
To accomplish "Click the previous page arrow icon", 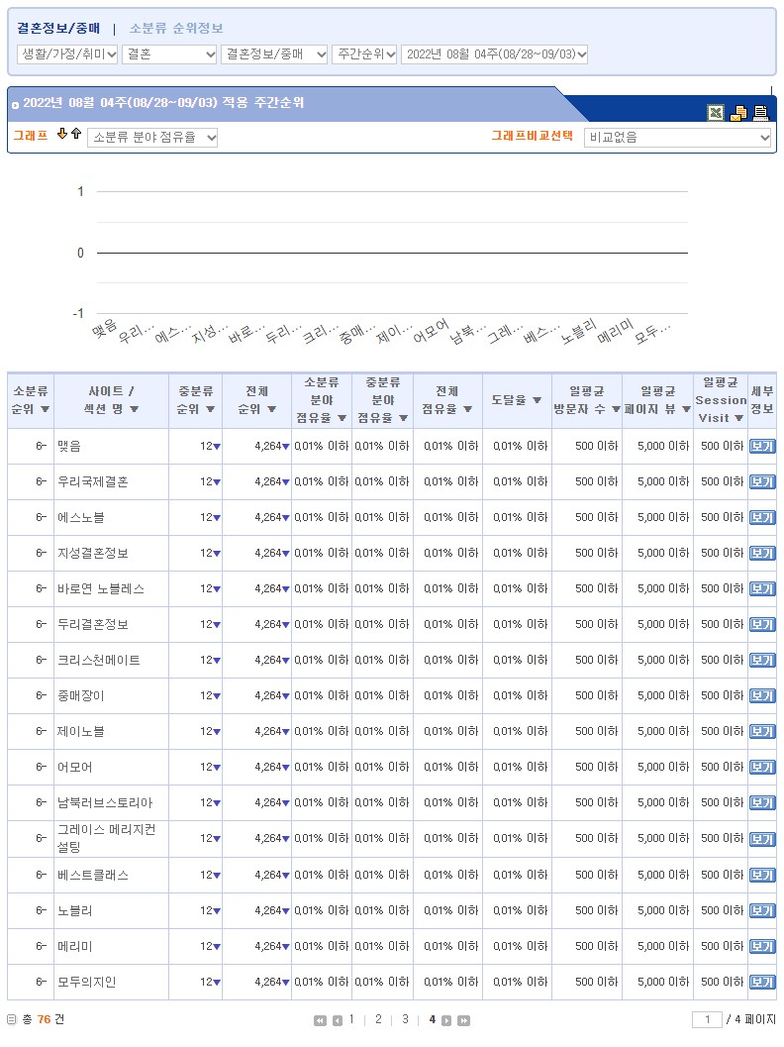I will tap(337, 1020).
